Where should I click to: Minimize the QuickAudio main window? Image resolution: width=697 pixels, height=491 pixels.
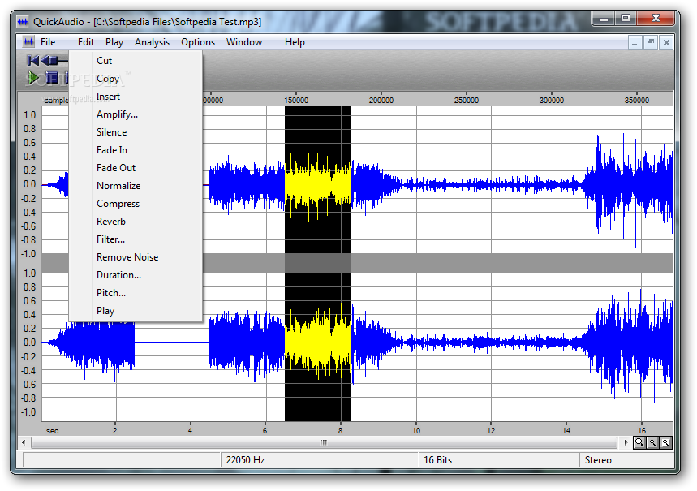coord(604,18)
